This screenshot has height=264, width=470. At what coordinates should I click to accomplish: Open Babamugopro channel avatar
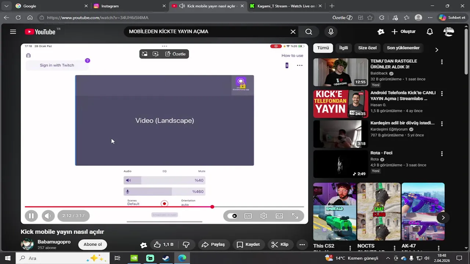coord(27,245)
